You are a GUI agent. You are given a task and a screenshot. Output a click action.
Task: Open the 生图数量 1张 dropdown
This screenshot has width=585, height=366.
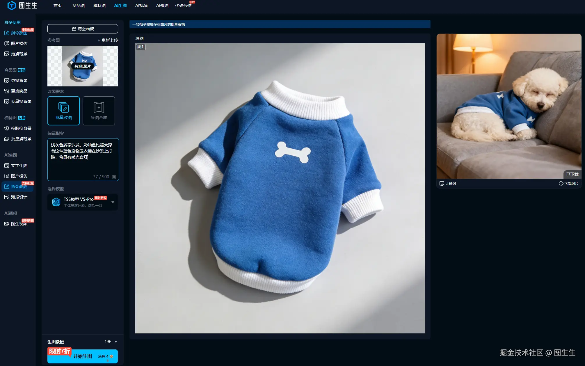pyautogui.click(x=111, y=342)
